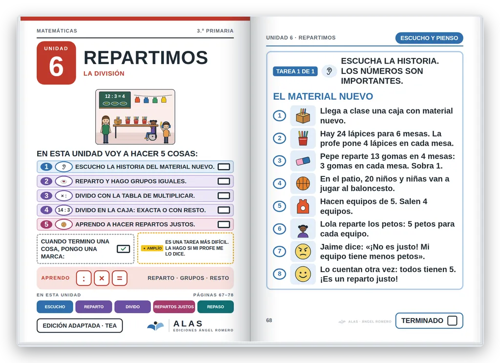Click the ear icon beside TAREA 1 DE 1
The width and height of the screenshot is (500, 363).
[329, 71]
